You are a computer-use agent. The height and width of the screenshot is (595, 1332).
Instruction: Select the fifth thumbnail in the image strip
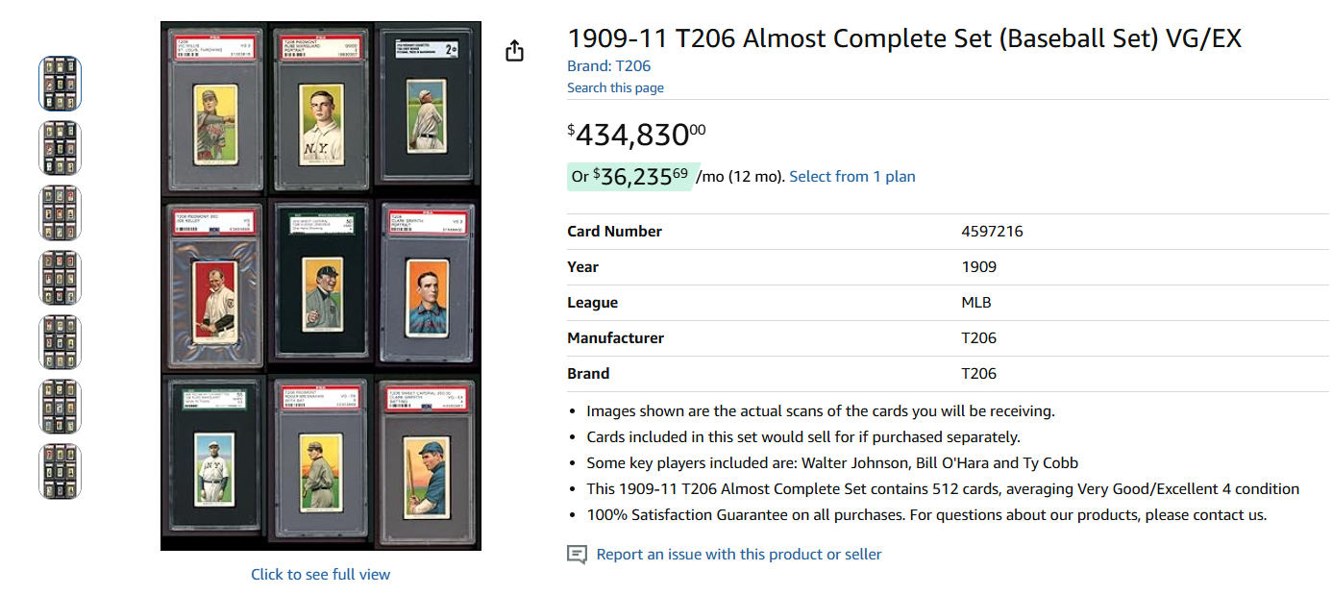(x=60, y=340)
